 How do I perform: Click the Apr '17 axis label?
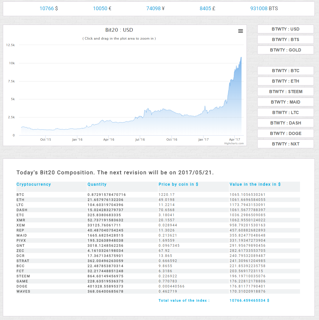[x=234, y=139]
